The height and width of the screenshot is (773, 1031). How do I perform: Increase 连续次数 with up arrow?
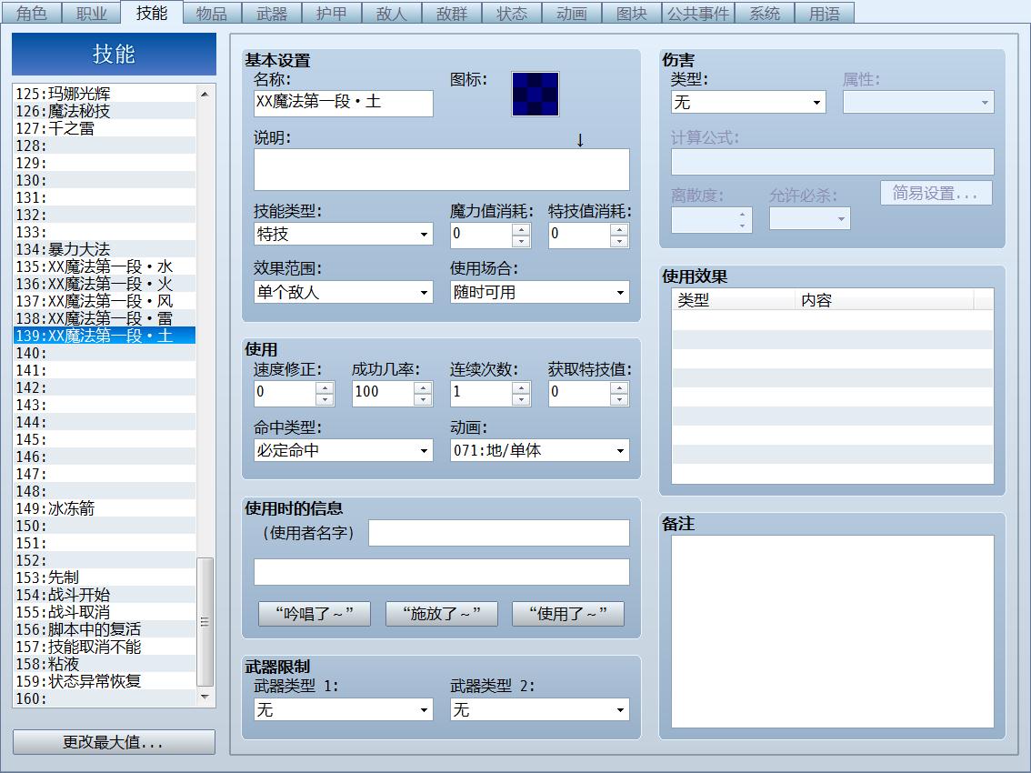coord(521,386)
